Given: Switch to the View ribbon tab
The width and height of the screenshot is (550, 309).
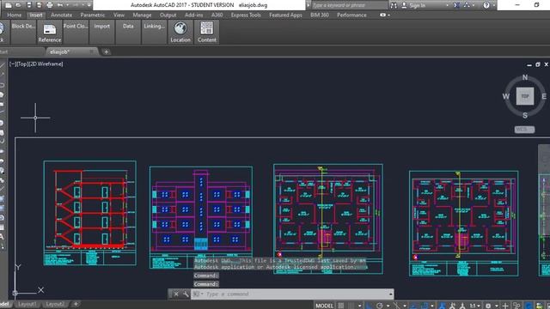Looking at the screenshot, I should tap(119, 15).
